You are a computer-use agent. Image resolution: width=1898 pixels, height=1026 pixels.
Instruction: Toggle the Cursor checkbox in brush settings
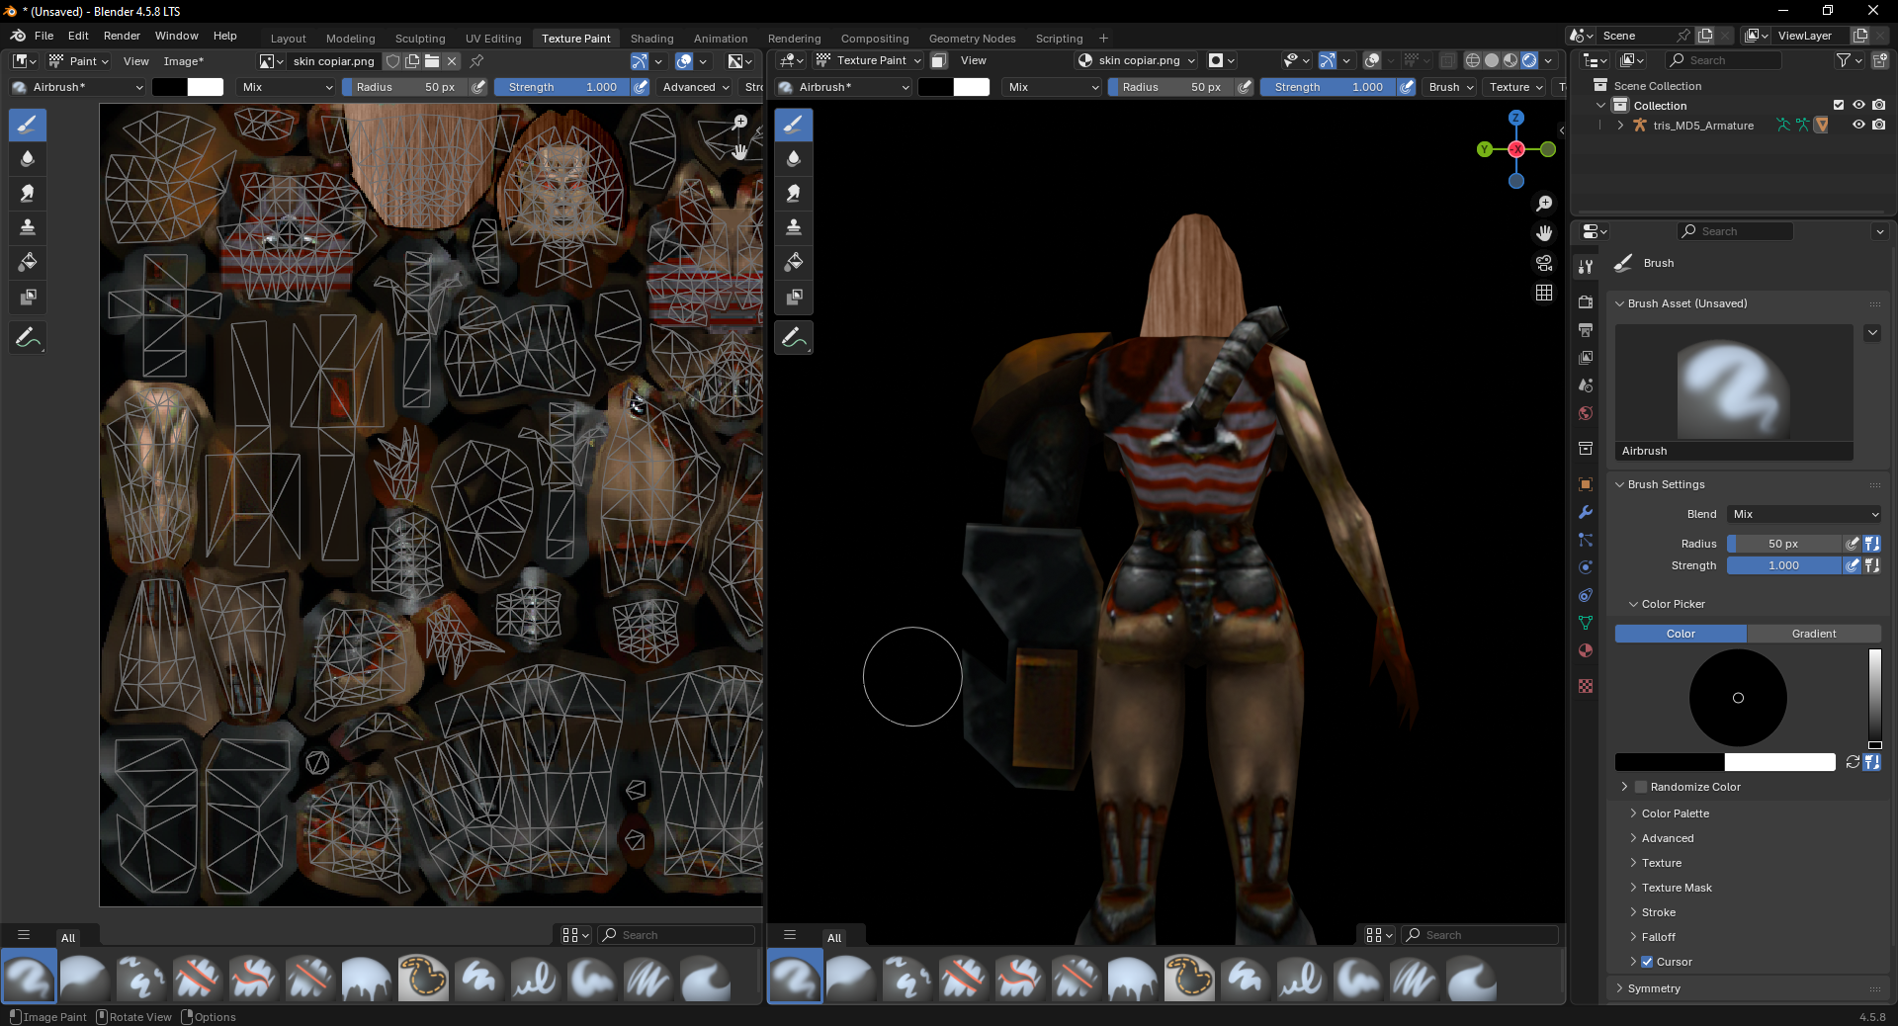(1647, 962)
